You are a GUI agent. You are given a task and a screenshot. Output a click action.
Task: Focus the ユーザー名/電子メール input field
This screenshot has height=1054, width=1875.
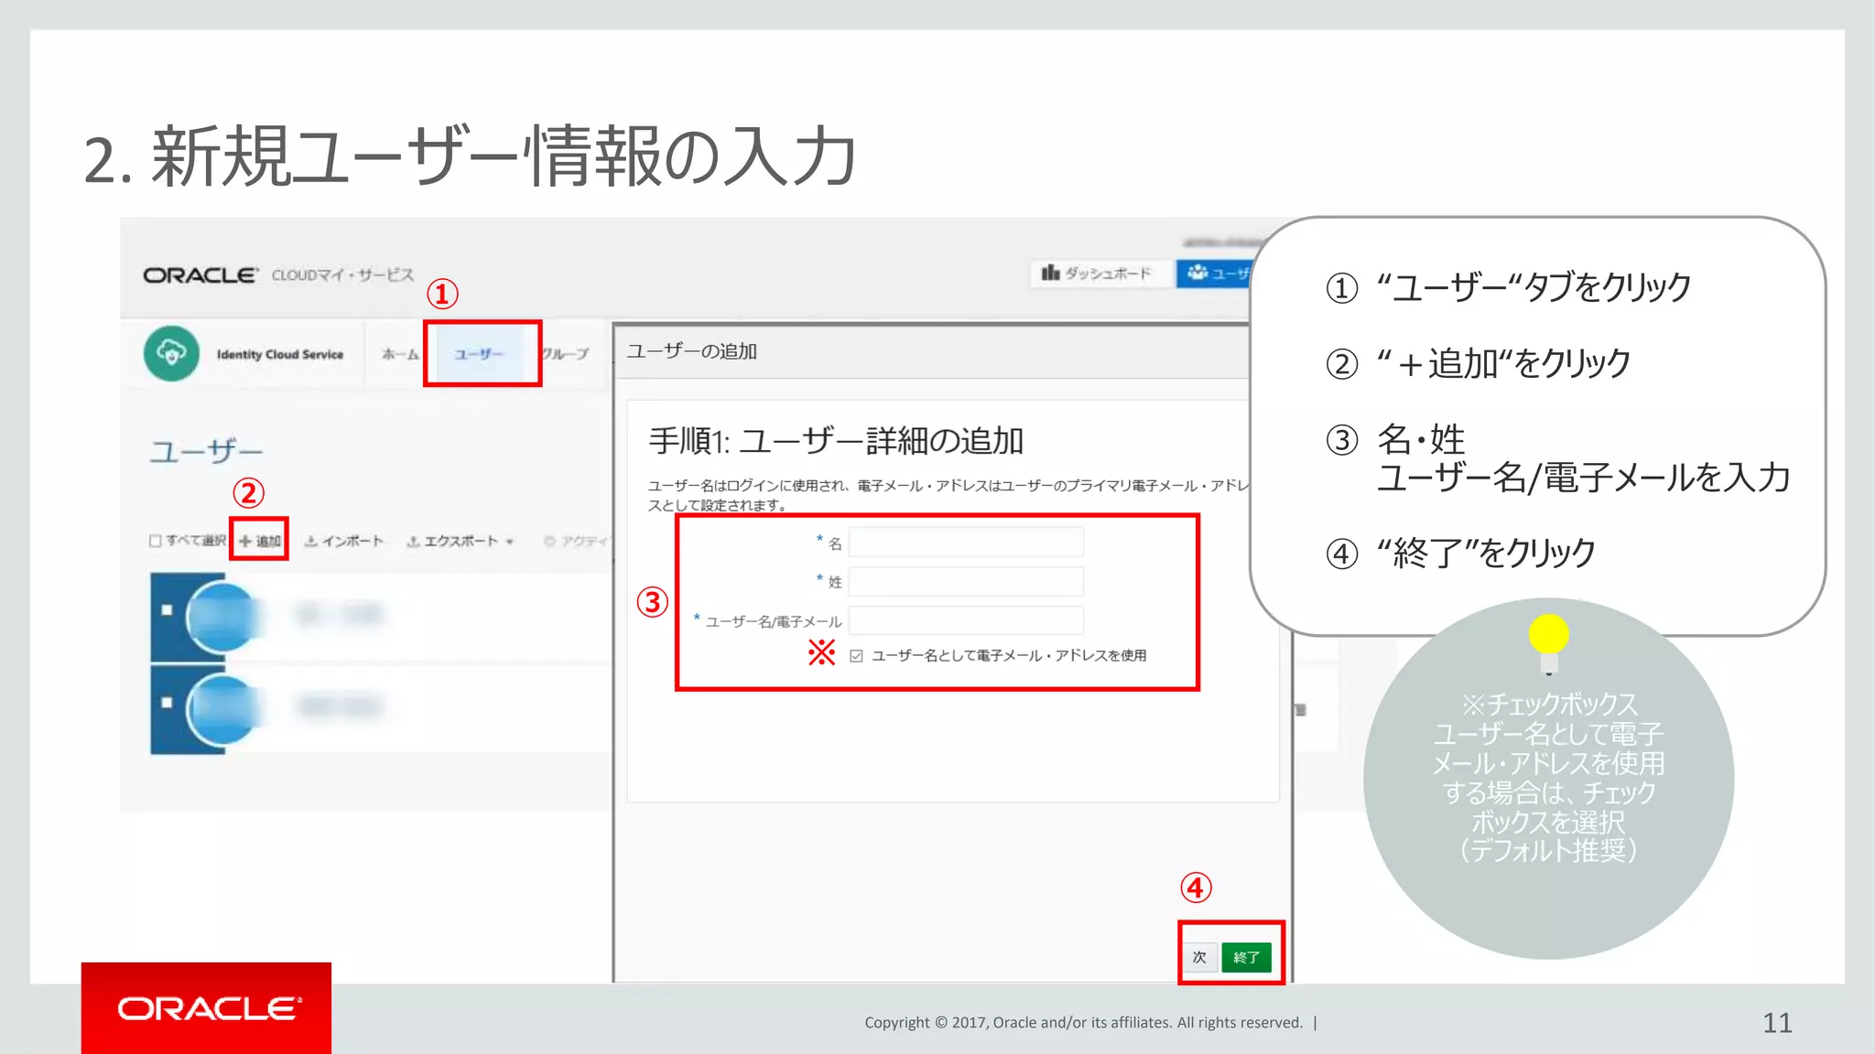coord(966,621)
